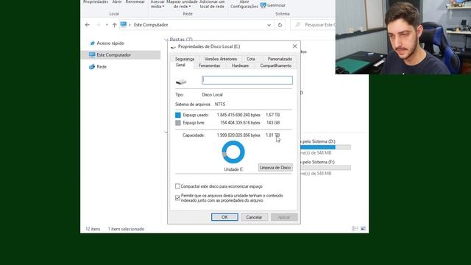The width and height of the screenshot is (471, 265).
Task: Click the Cancelar button
Action: click(254, 217)
